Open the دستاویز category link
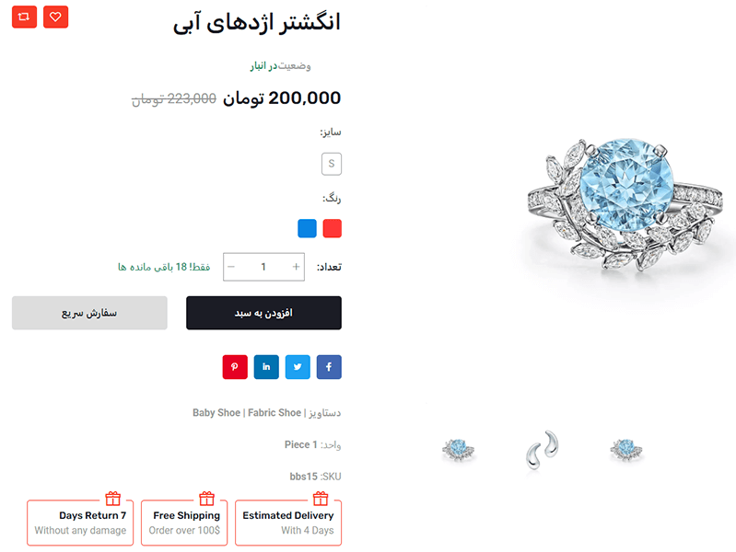736x552 pixels. pyautogui.click(x=325, y=413)
